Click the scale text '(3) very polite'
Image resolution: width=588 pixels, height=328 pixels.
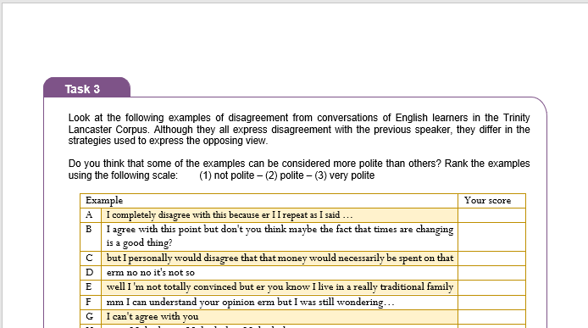(x=344, y=175)
